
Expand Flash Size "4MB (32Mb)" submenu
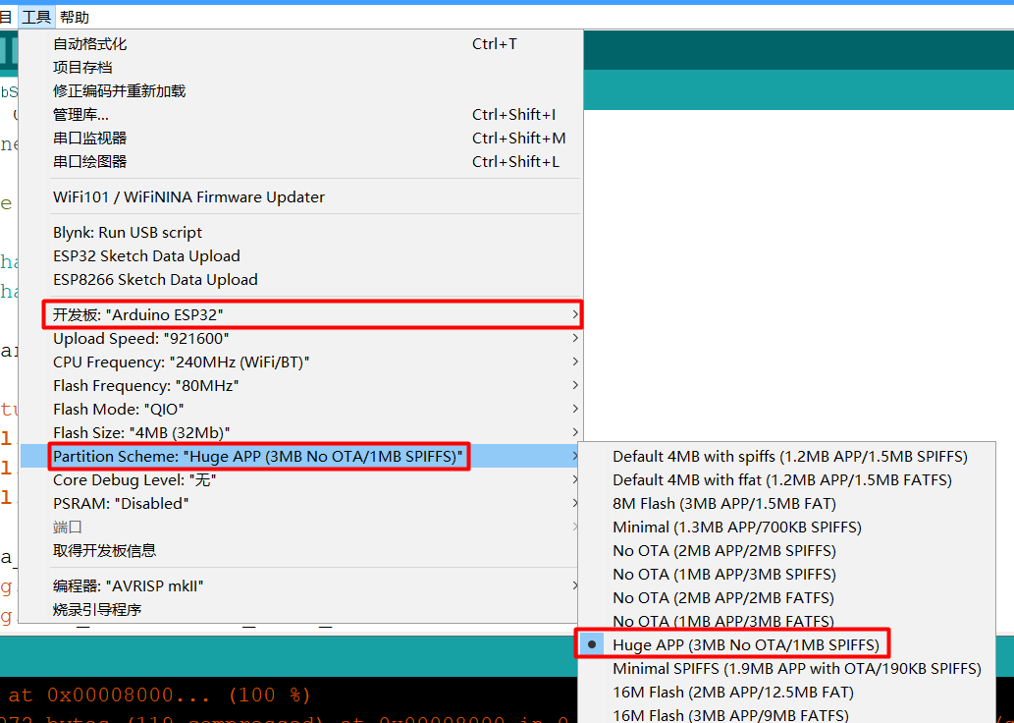click(300, 432)
